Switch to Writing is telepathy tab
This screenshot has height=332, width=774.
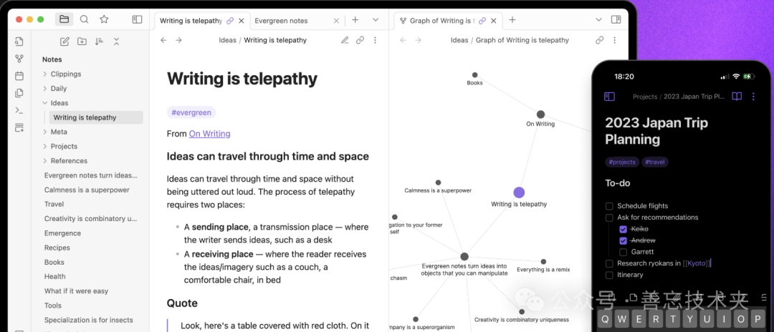pyautogui.click(x=191, y=21)
